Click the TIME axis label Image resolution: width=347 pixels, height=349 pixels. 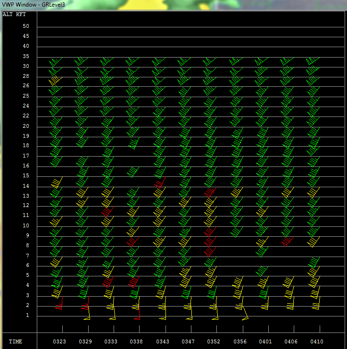(x=16, y=341)
